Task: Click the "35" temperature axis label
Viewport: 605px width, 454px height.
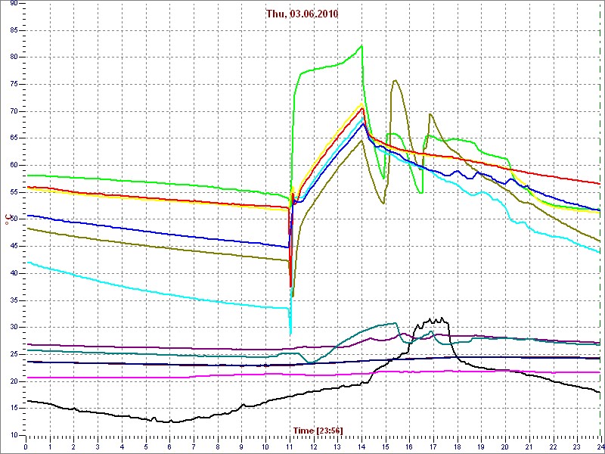Action: (12, 300)
